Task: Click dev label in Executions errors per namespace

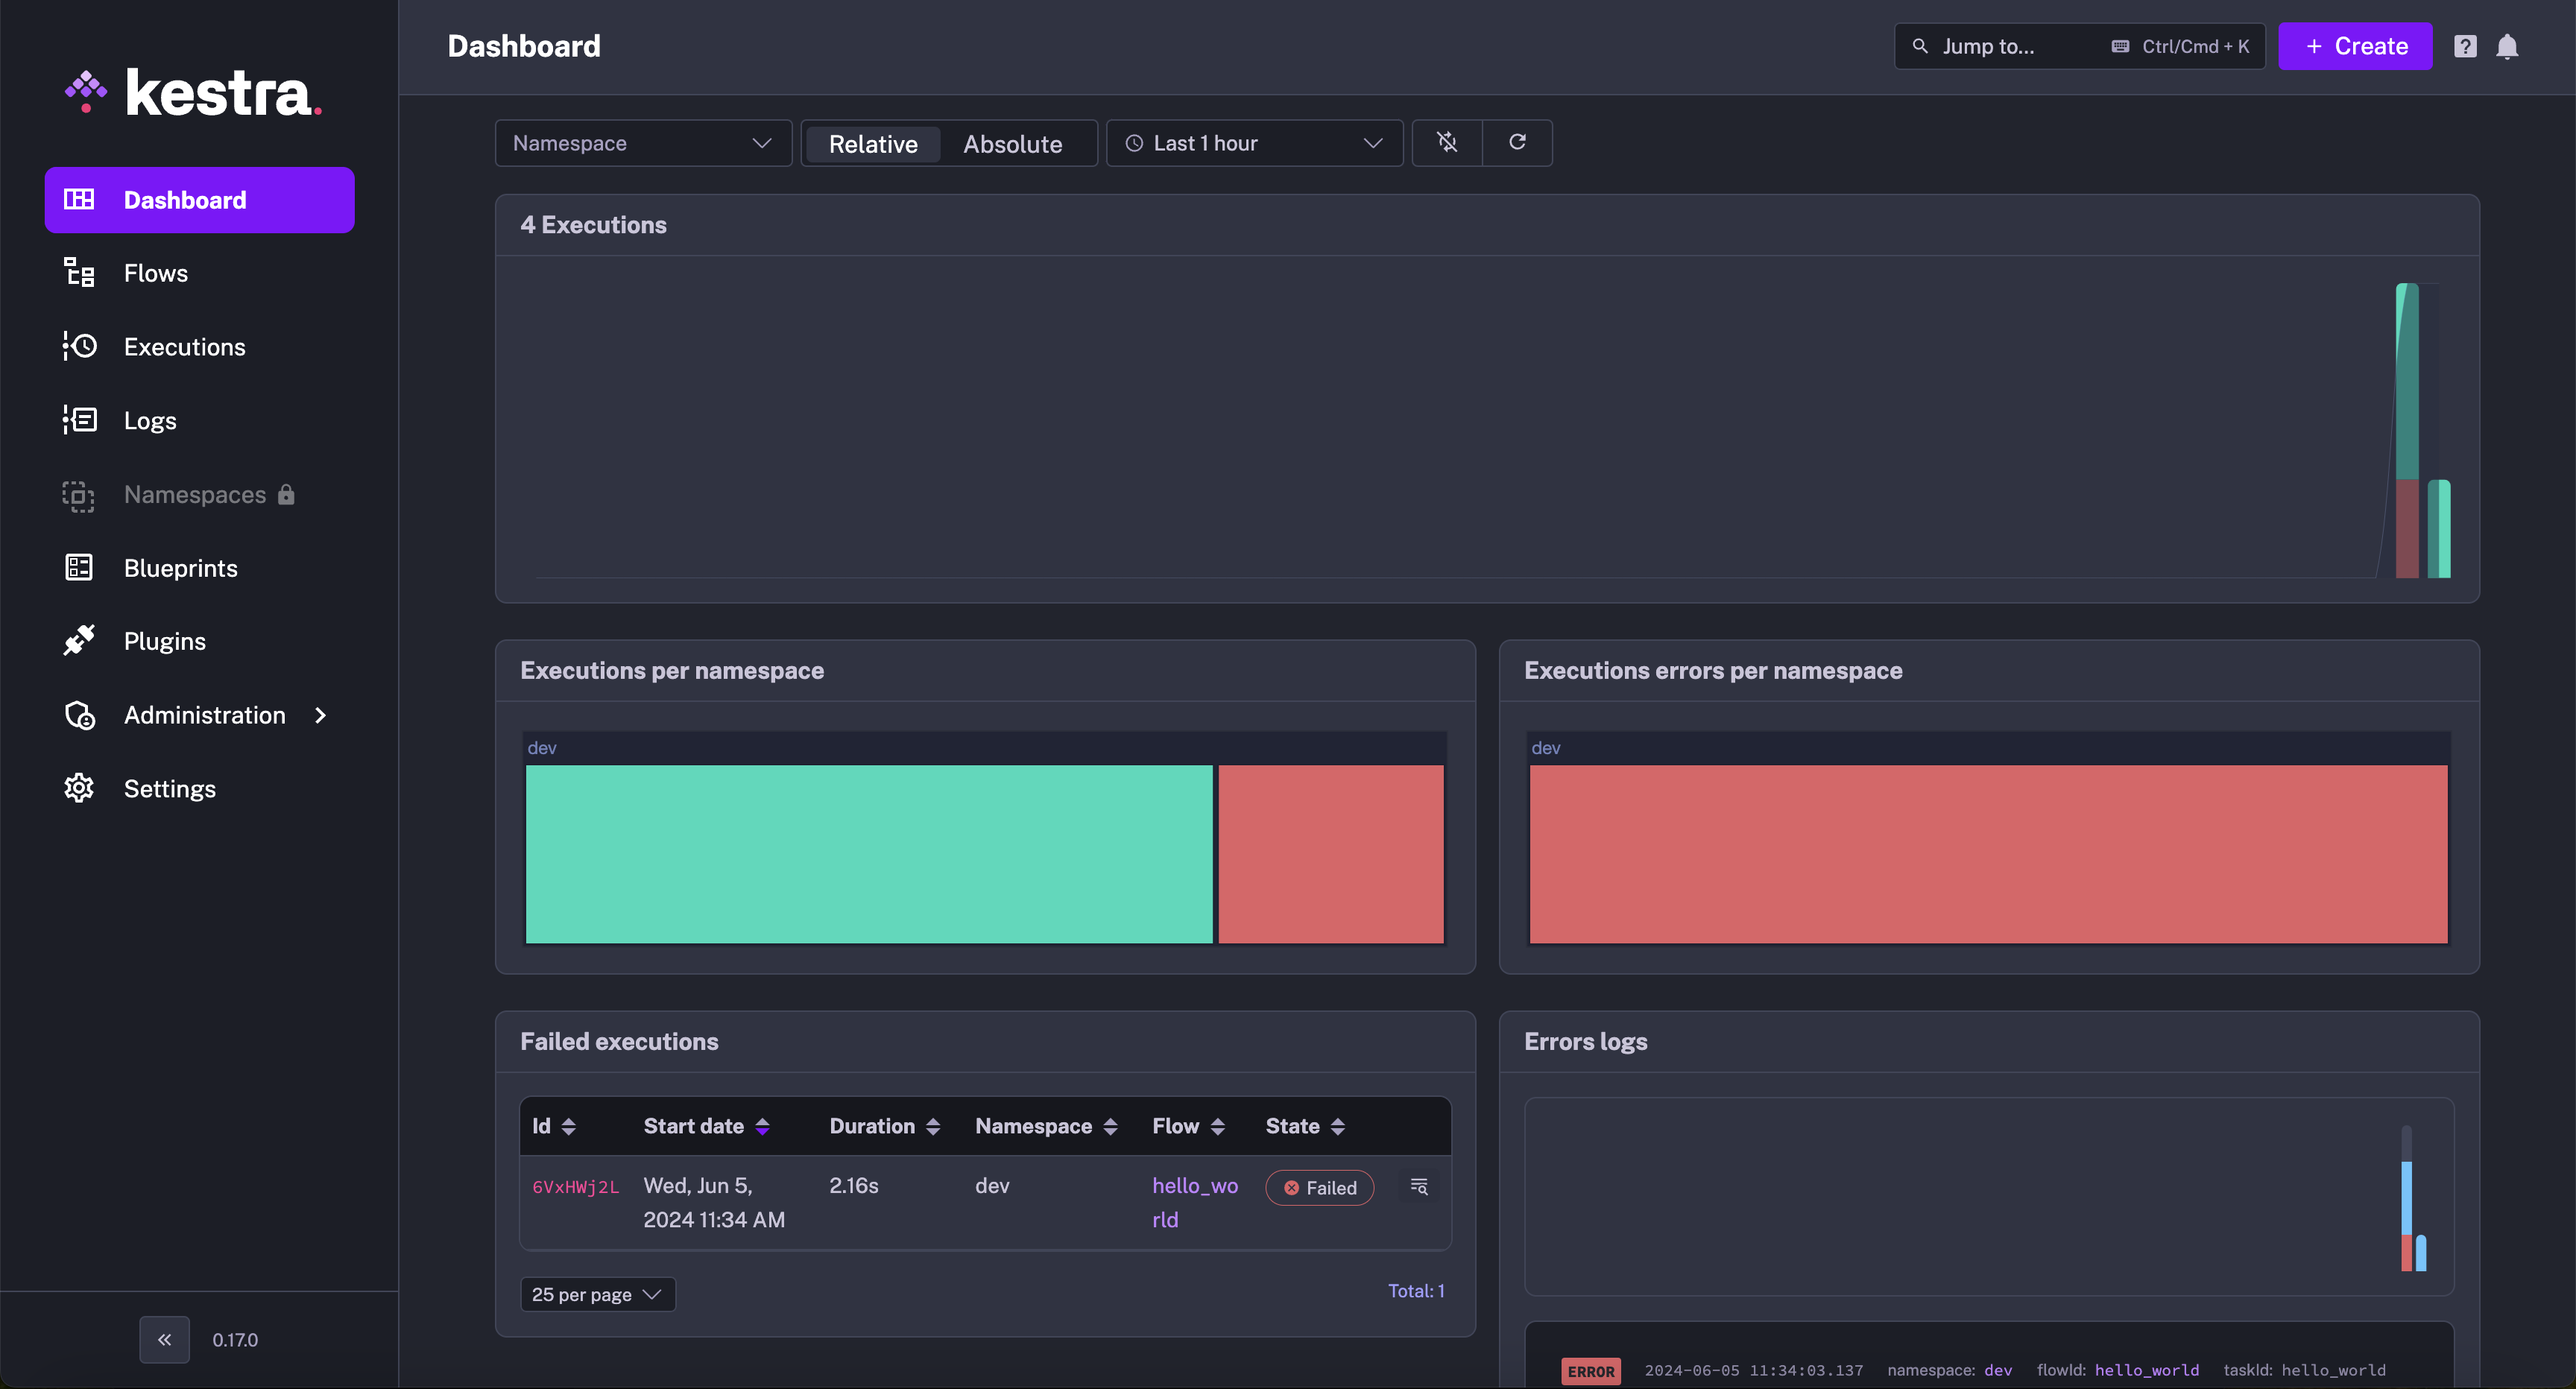Action: (1545, 747)
